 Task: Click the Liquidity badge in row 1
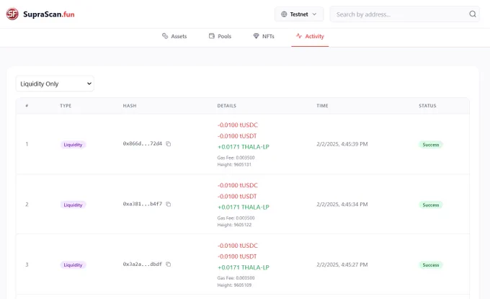coord(73,145)
